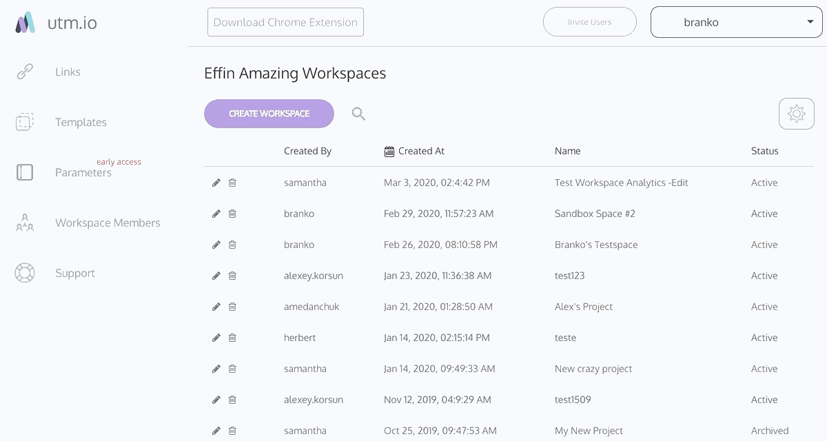This screenshot has width=827, height=441.
Task: Delete New crazy project trash icon
Action: [x=232, y=369]
